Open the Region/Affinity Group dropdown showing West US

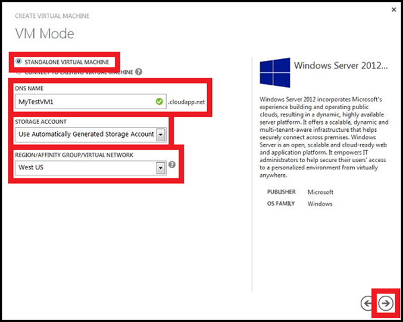point(90,168)
